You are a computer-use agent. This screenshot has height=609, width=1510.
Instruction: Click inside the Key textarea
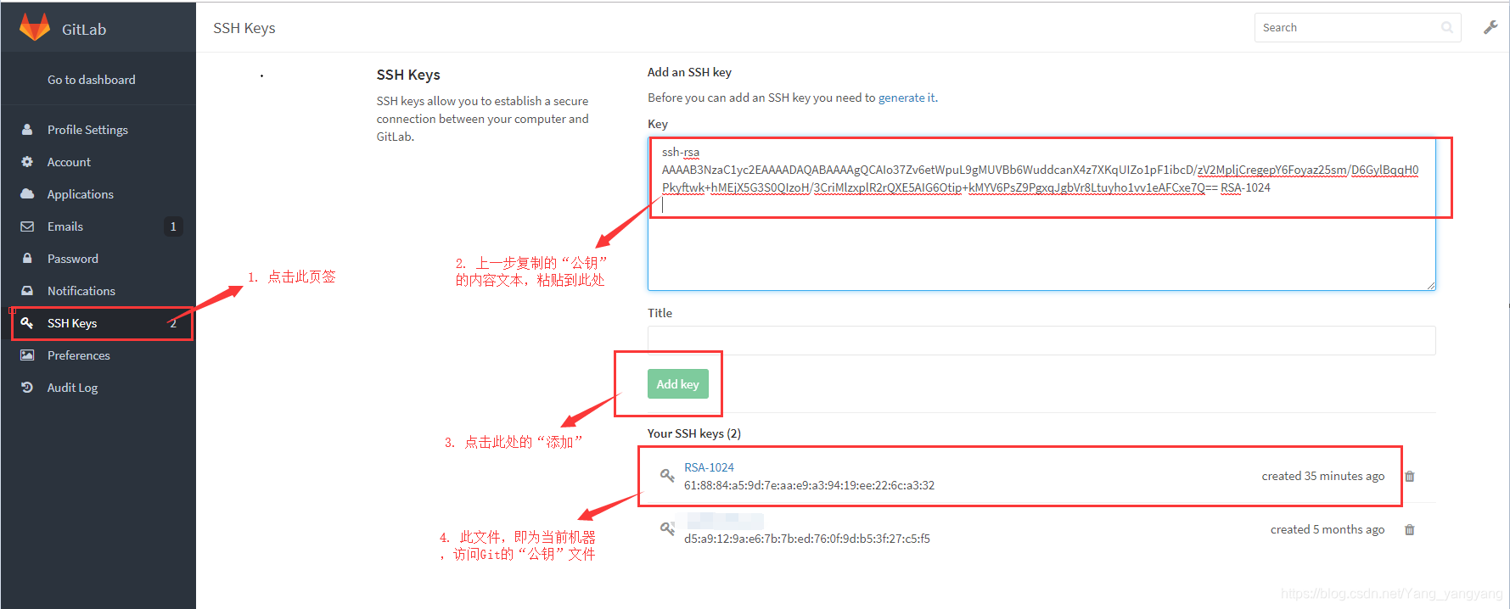coord(1041,214)
